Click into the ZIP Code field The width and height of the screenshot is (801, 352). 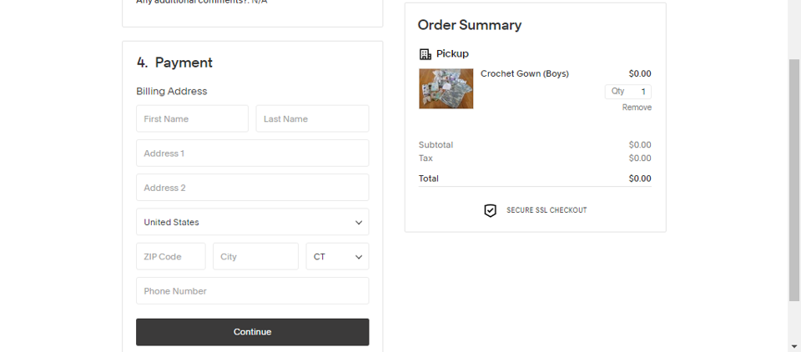(170, 256)
